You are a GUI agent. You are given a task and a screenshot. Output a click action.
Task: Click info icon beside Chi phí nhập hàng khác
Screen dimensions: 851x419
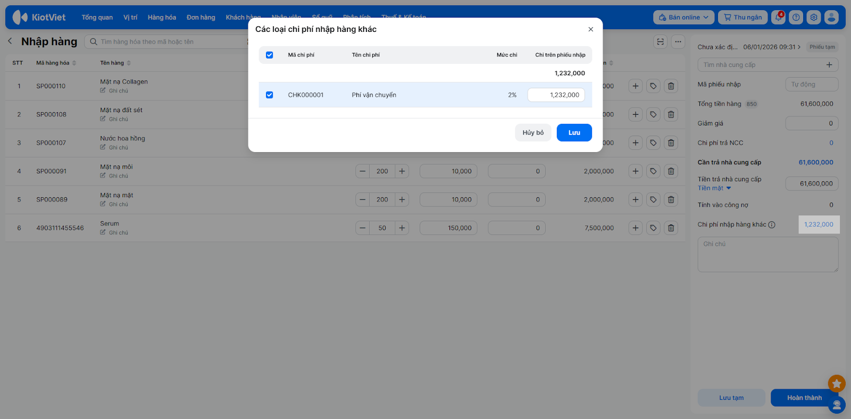point(772,225)
